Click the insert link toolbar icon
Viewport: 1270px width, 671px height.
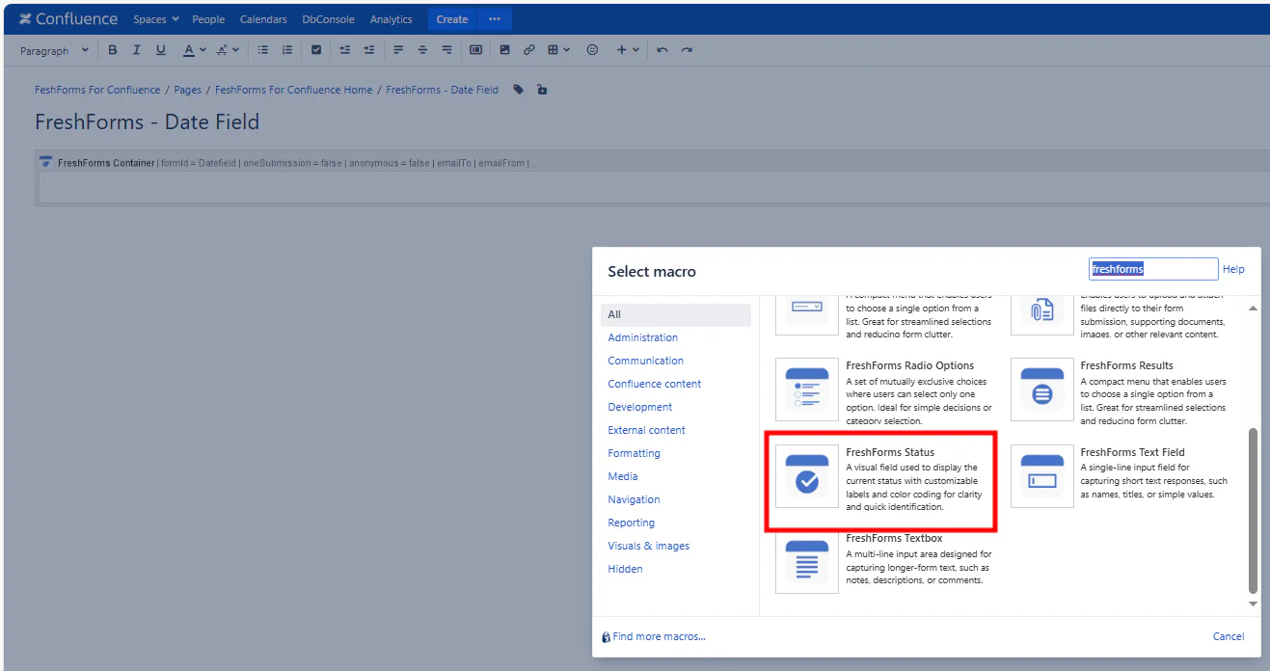click(x=529, y=50)
